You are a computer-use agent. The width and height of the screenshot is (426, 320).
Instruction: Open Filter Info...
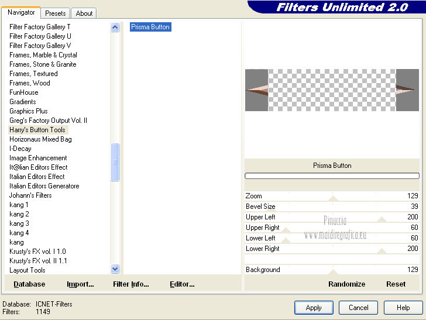pyautogui.click(x=131, y=284)
